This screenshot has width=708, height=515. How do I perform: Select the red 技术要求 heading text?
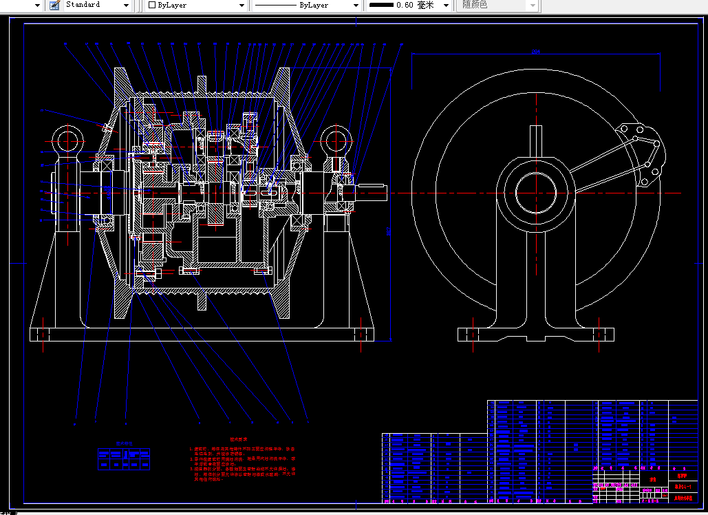coord(238,439)
